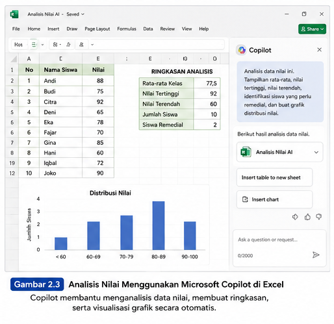This screenshot has height=324, width=334.
Task: Open the File menu
Action: tap(16, 29)
